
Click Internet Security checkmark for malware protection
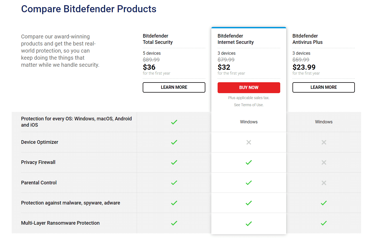click(249, 203)
